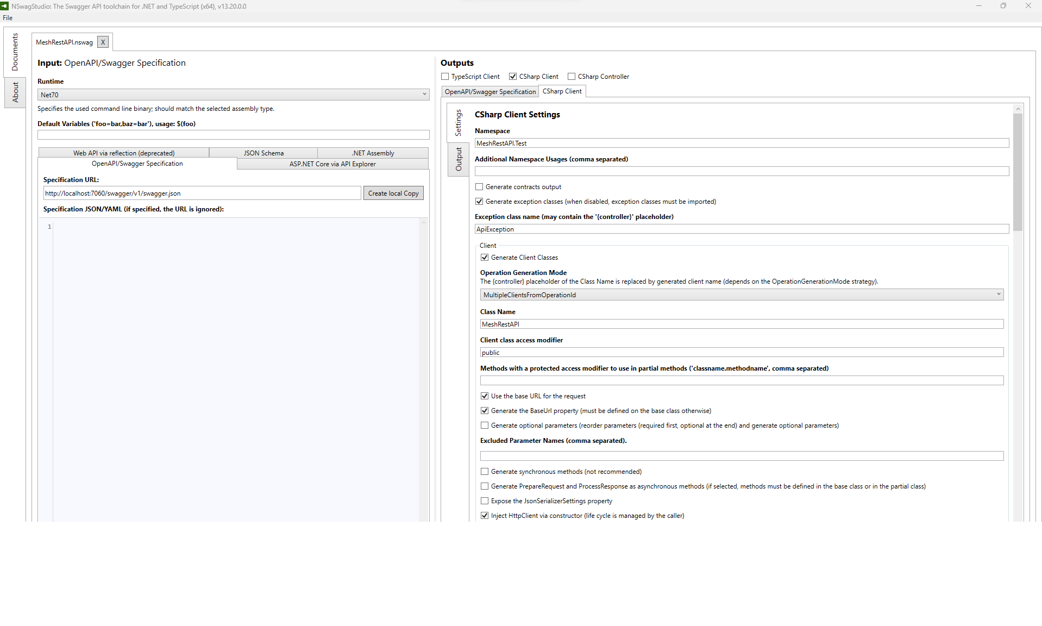Open the File menu
1042x626 pixels.
(x=8, y=18)
